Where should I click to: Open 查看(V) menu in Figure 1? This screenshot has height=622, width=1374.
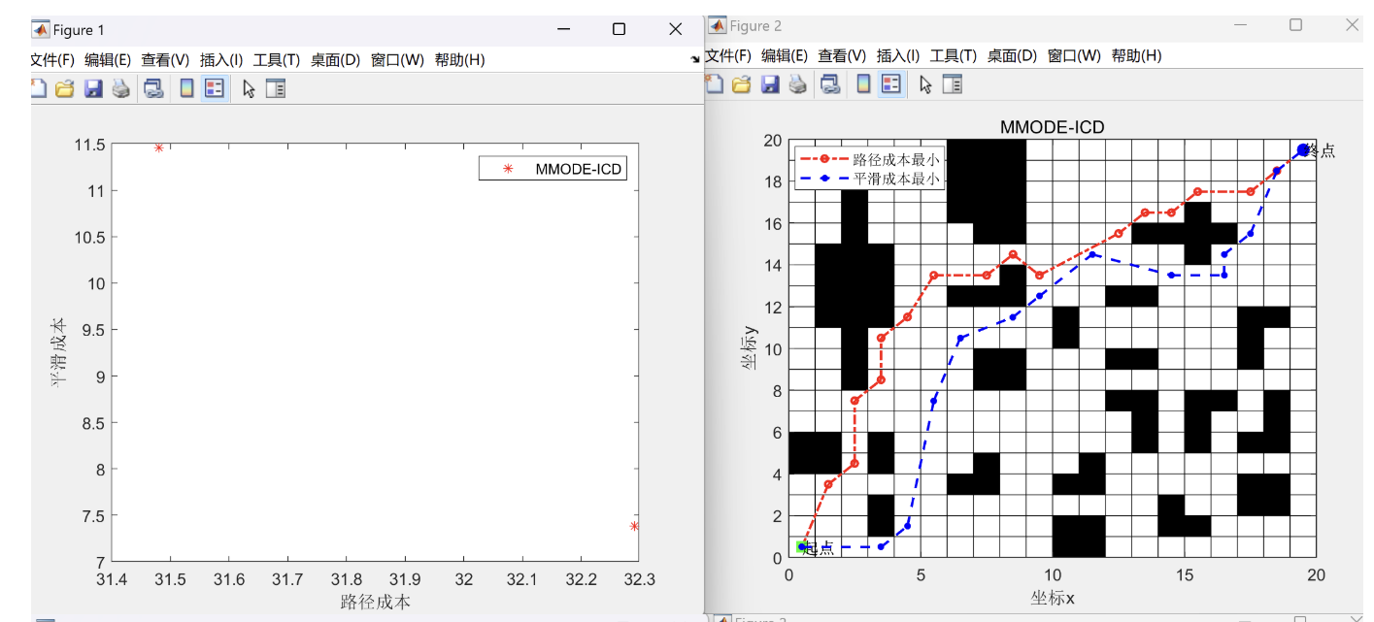166,60
